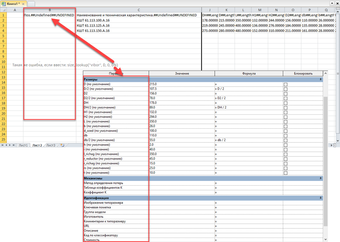The height and width of the screenshot is (242, 340).
Task: Select spreadsheet column B header
Action: tap(50, 10)
